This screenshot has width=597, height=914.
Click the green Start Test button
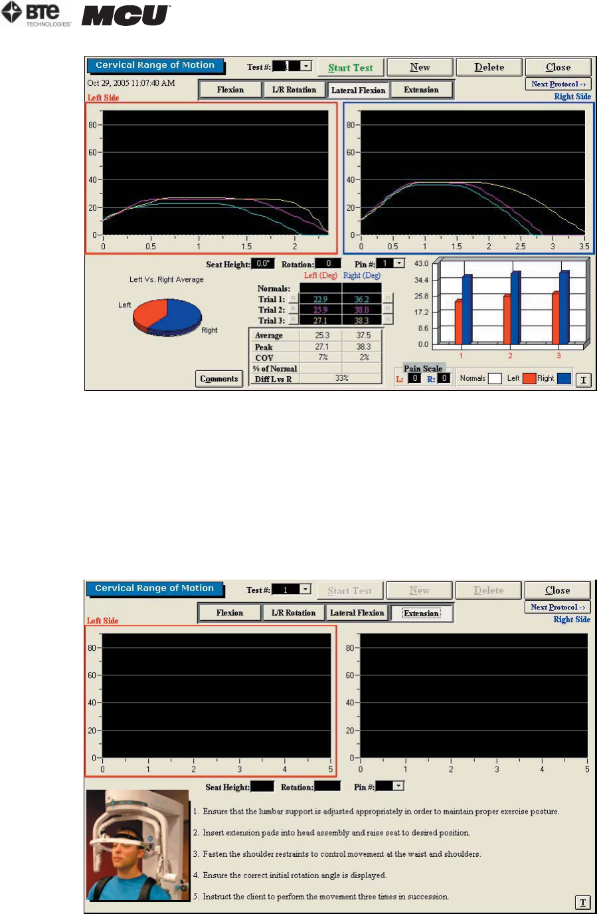(x=351, y=67)
